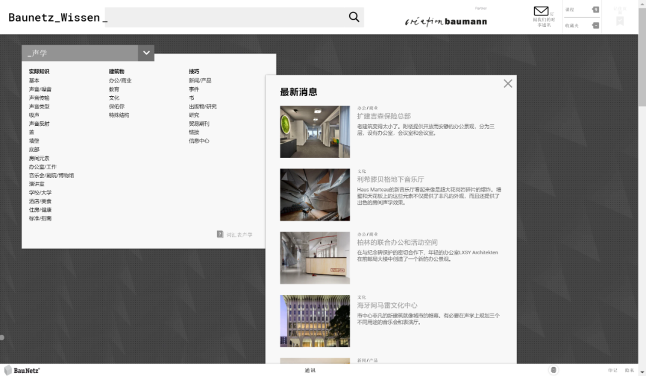This screenshot has height=376, width=646.
Task: Click the 课程 label in the header
Action: [569, 10]
